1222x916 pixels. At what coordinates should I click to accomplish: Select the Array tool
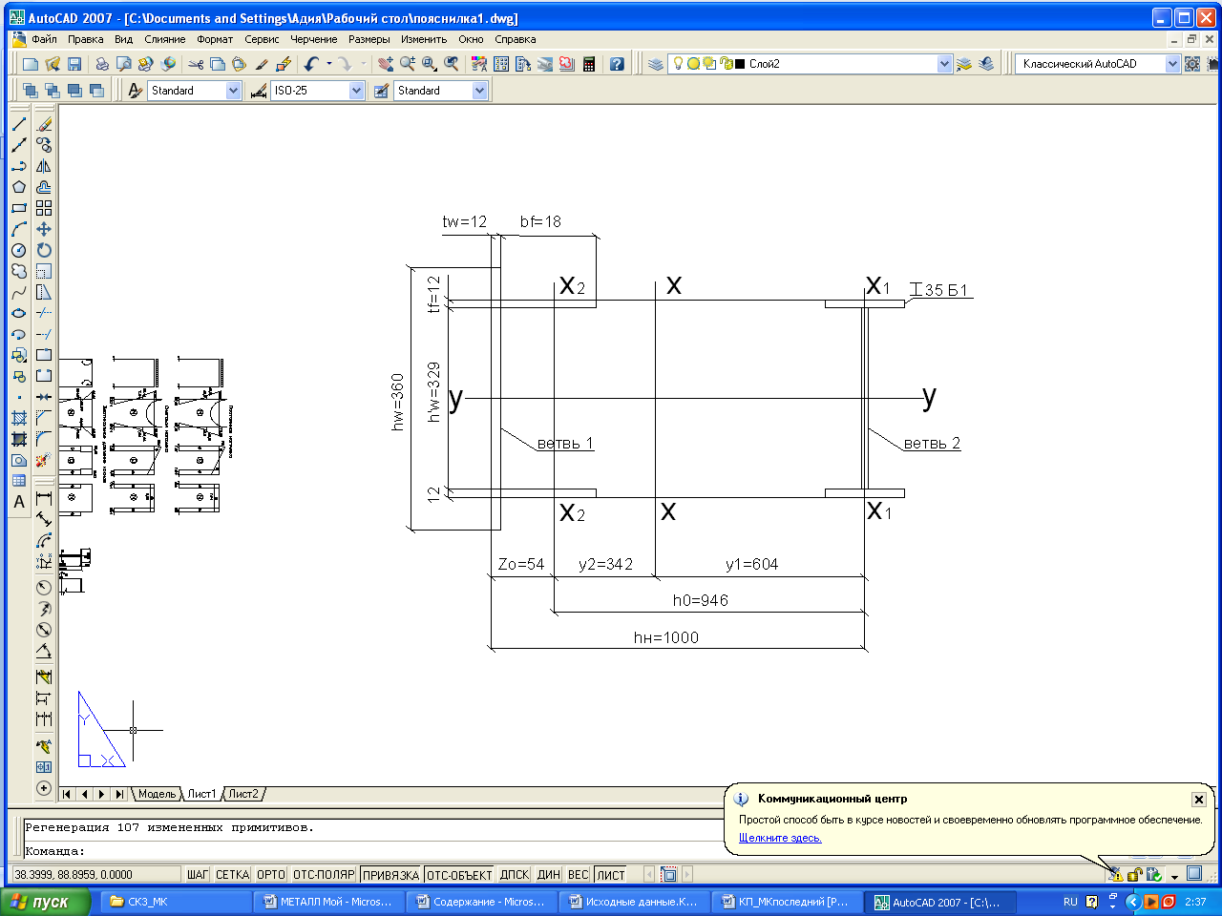click(x=44, y=208)
